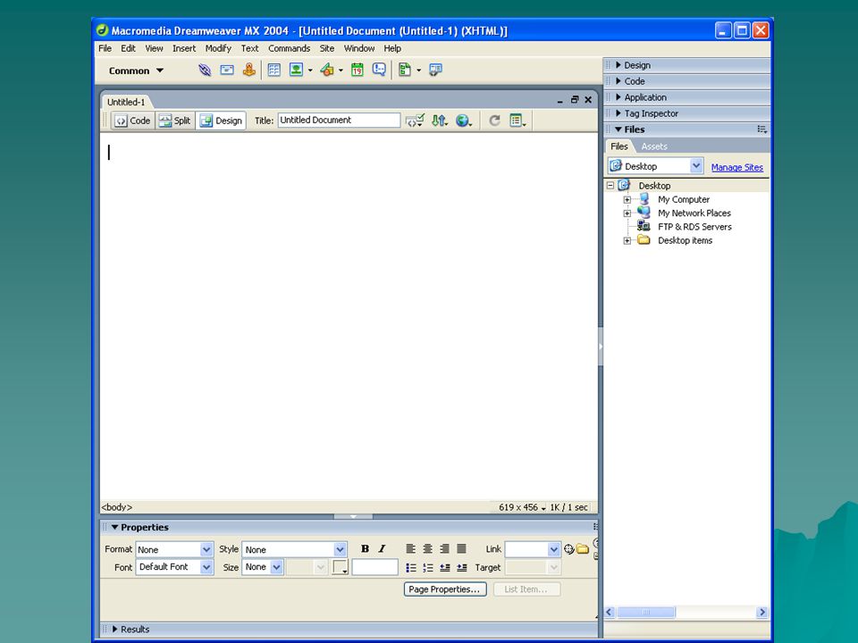Click the Text Outdent icon

click(445, 568)
